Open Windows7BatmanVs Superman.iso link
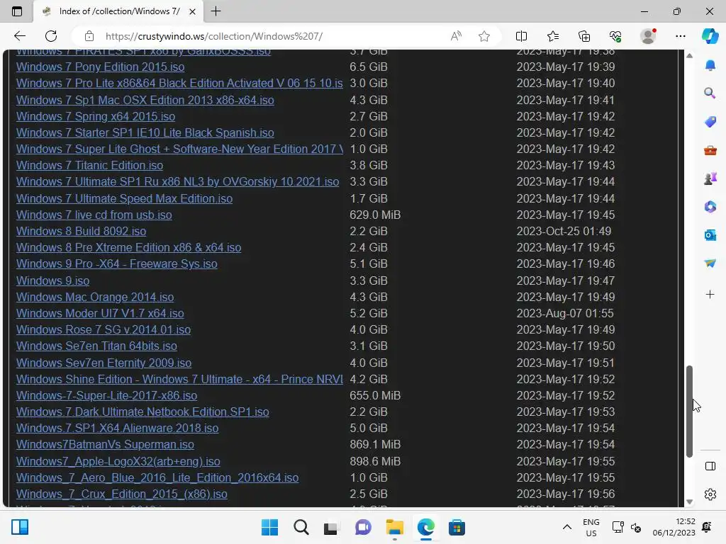Screen dimensions: 726x544 tap(105, 445)
